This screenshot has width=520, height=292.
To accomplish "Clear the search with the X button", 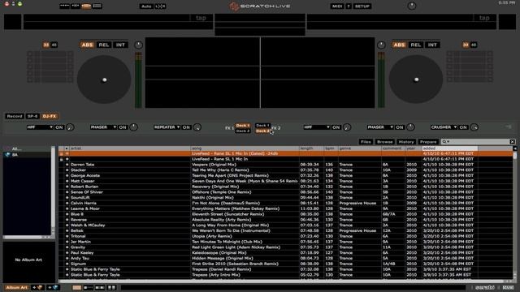I will point(513,142).
